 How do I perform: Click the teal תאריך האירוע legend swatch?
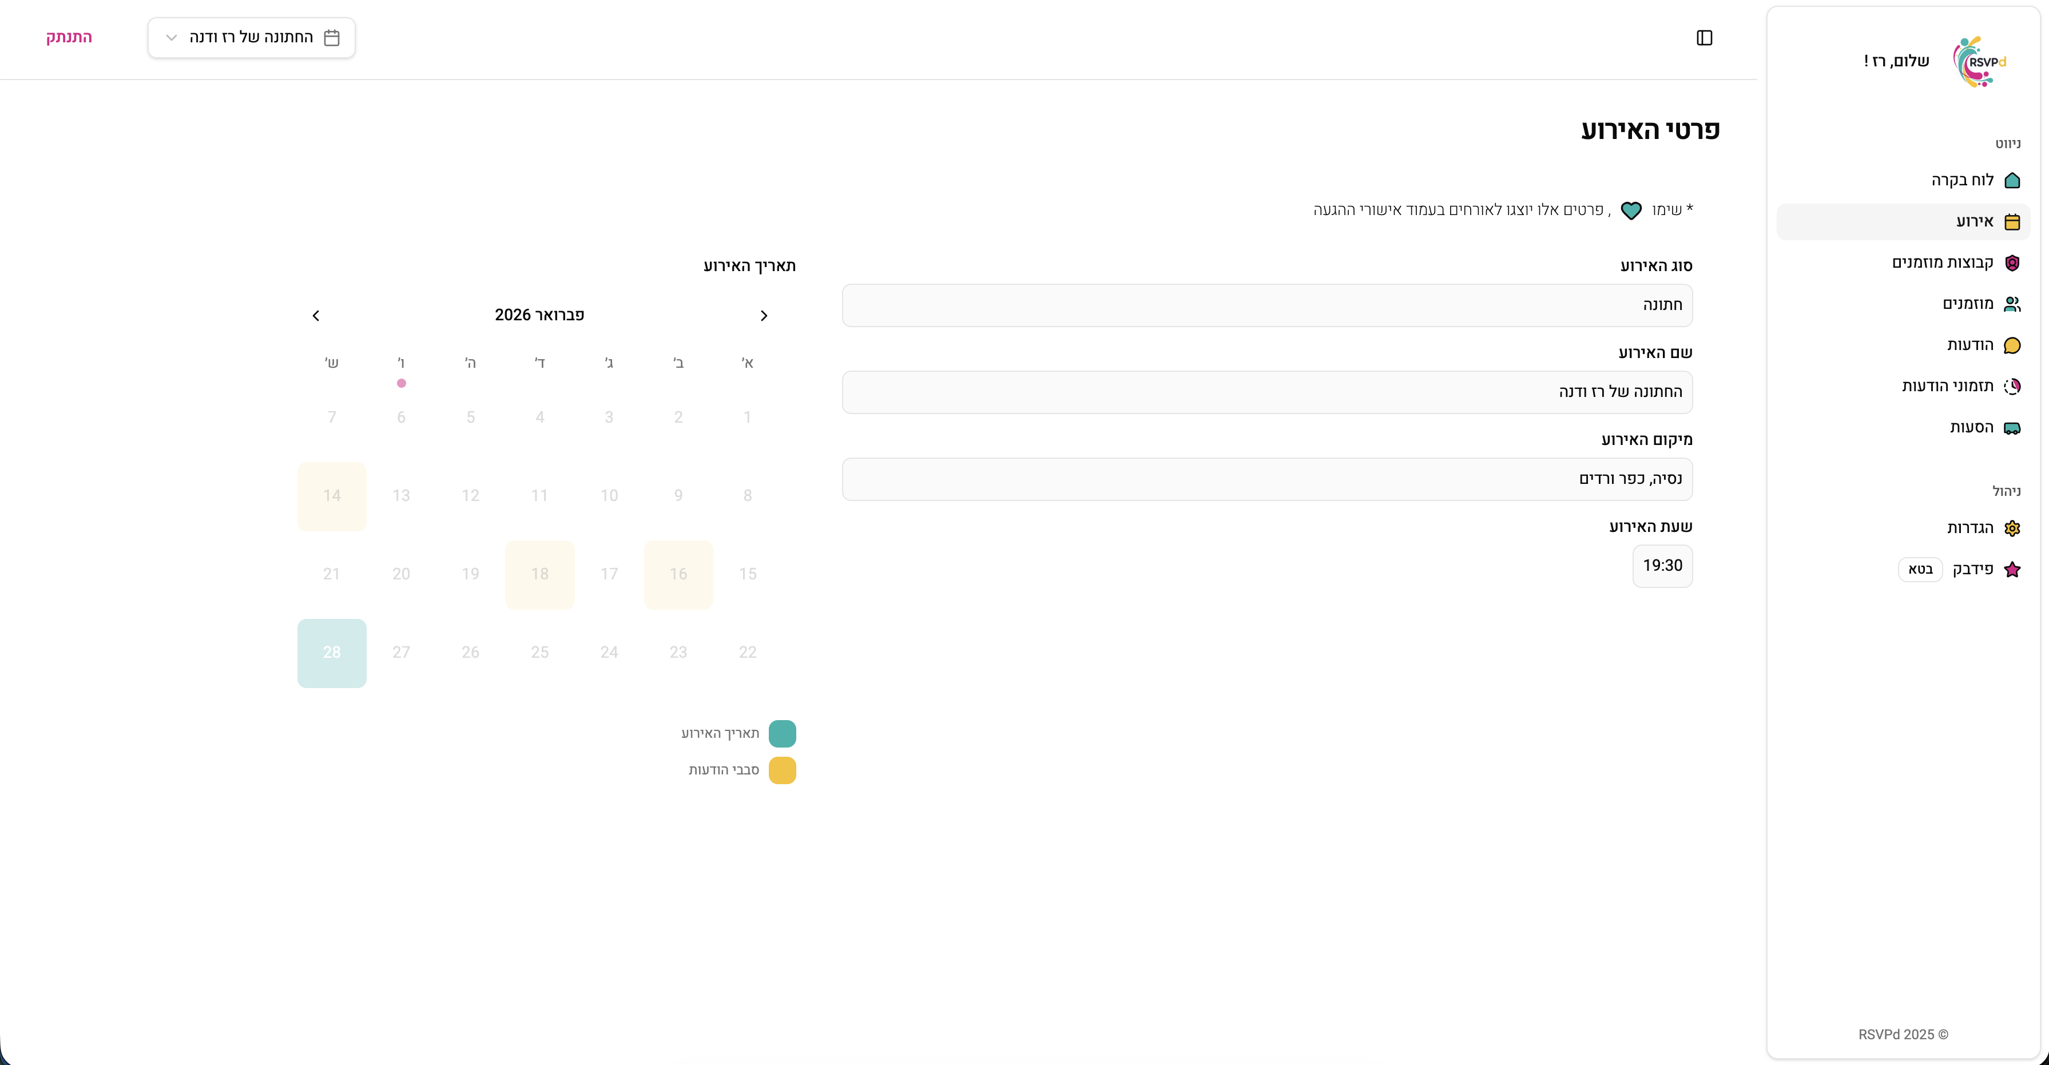[782, 733]
